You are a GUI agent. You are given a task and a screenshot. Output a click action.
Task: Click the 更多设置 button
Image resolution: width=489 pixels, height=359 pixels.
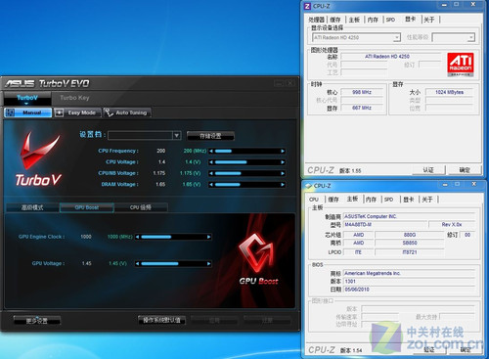(37, 321)
